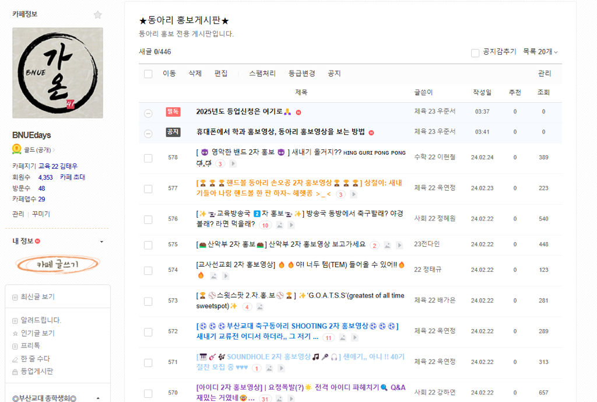Open comment count 11 on post 572
This screenshot has height=402, width=597.
328,338
